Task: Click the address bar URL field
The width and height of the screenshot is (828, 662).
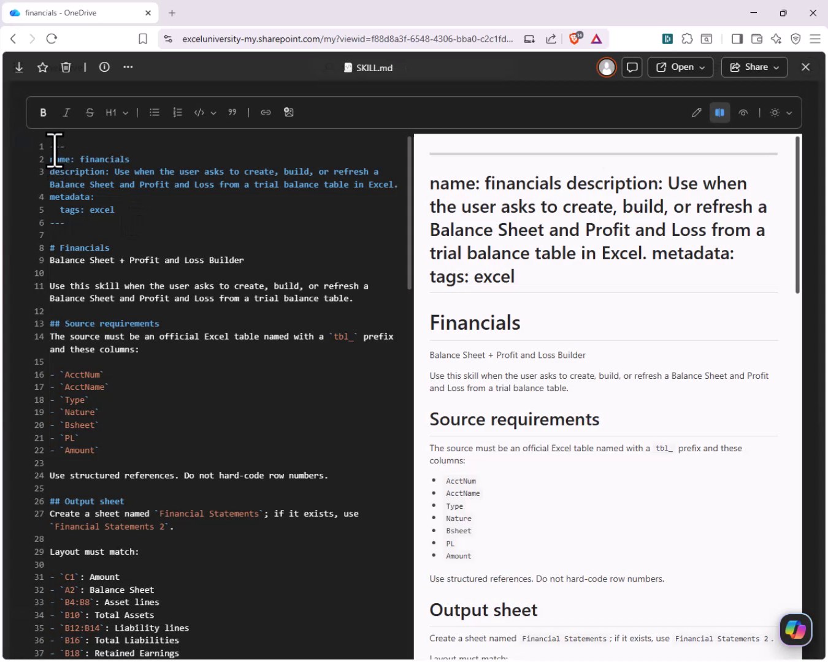Action: coord(347,39)
